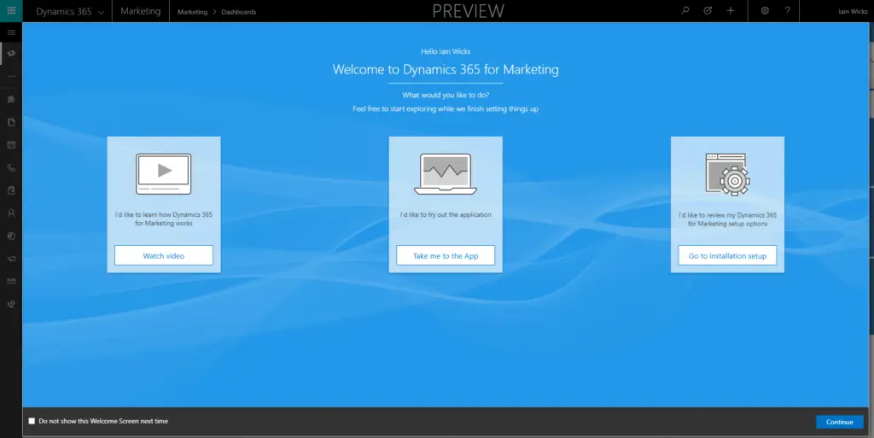
Task: Select the Marketing breadcrumb item
Action: coord(192,12)
